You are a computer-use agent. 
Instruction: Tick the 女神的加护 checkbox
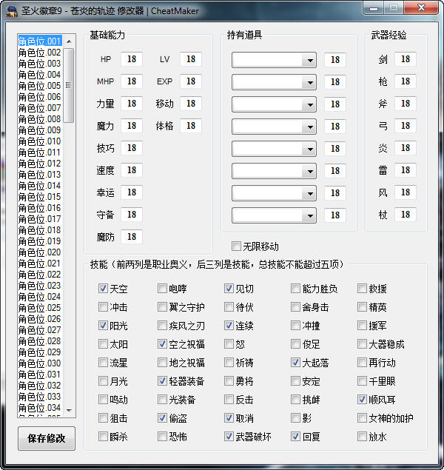363,418
